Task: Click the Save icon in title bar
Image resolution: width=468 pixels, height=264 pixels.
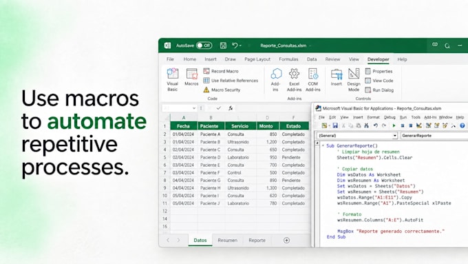Action: (223, 45)
